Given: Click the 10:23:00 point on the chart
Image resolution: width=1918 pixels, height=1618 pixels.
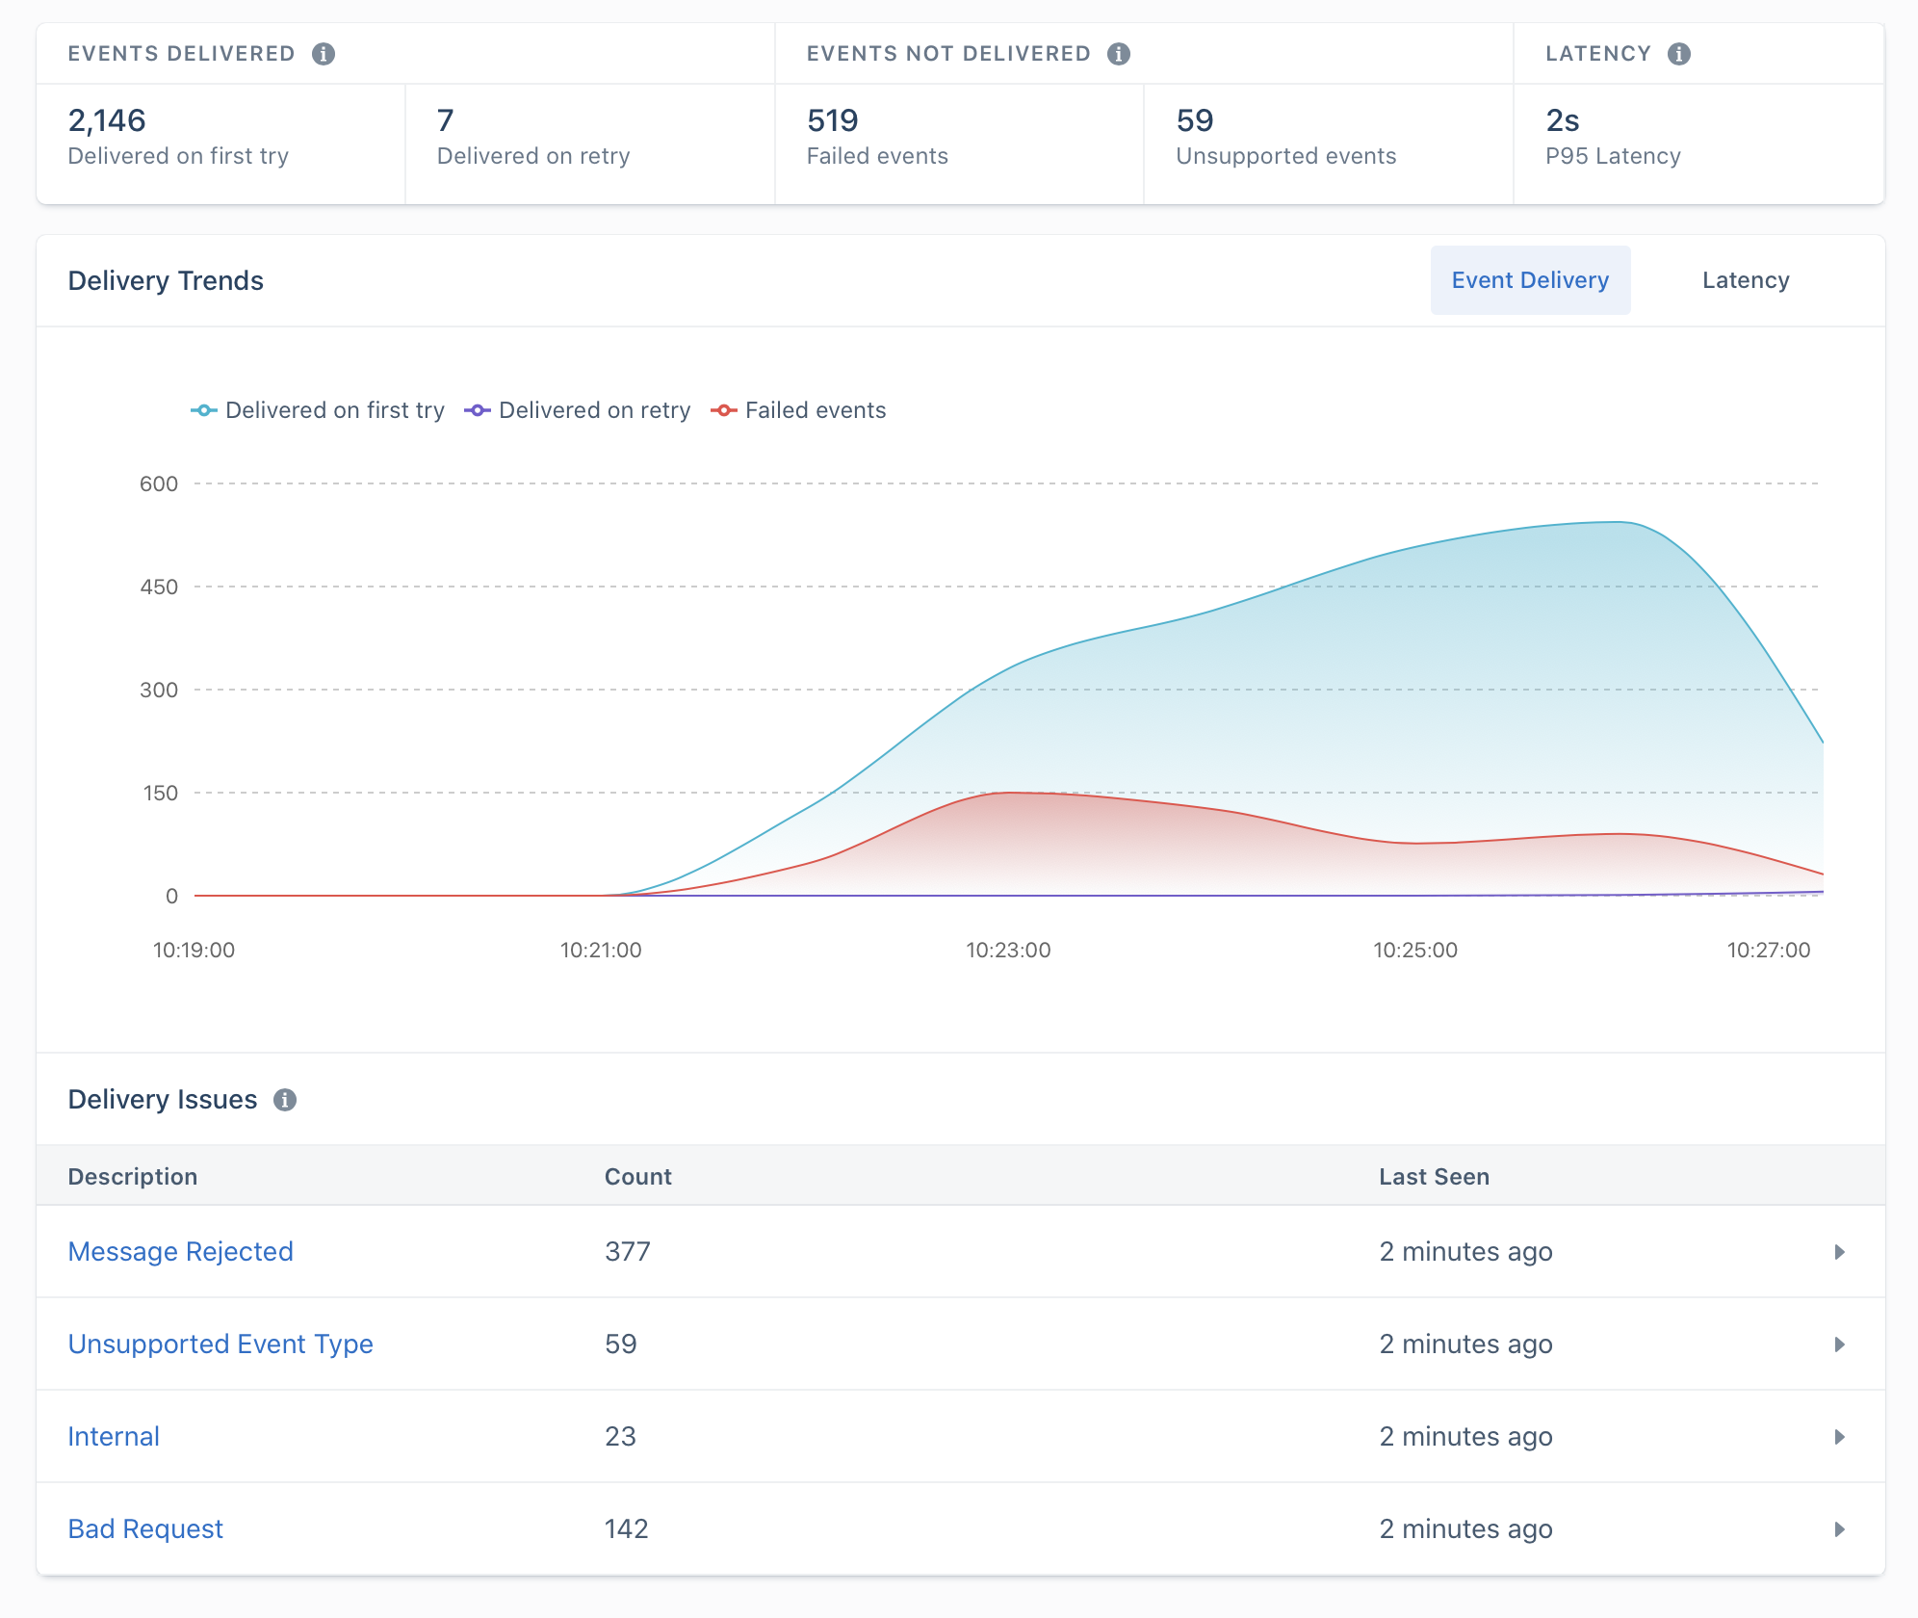Looking at the screenshot, I should point(1006,949).
